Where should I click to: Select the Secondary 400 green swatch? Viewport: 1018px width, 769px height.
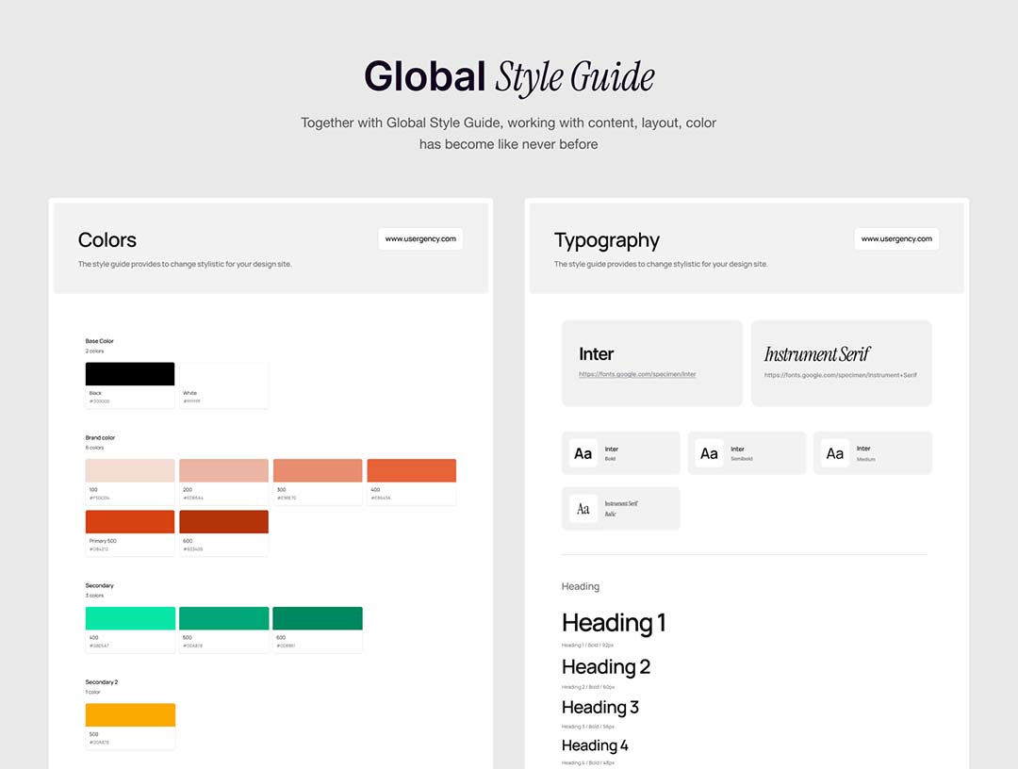130,618
